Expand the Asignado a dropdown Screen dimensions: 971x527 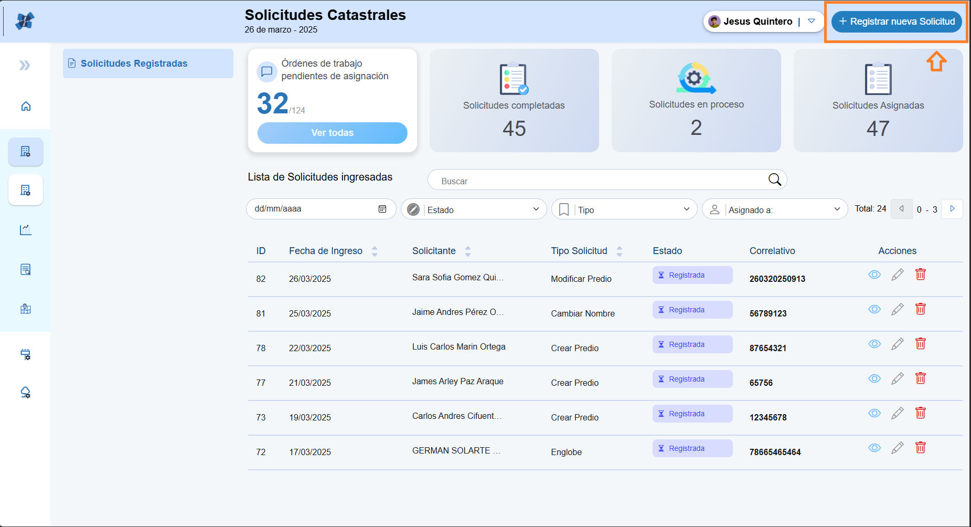tap(775, 209)
